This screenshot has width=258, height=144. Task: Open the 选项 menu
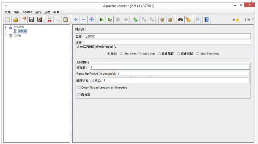pyautogui.click(x=47, y=12)
